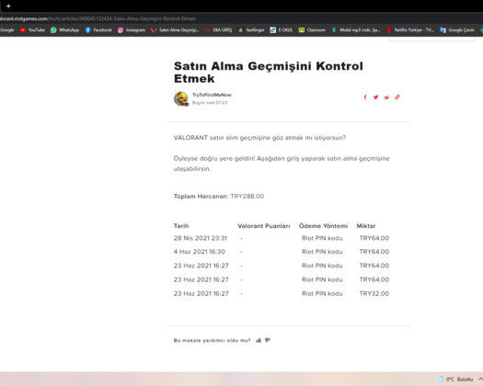Screen dimensions: 483x386
Task: Click the 'VALORANT satın alım geçmişine' paragraph
Action: (x=259, y=138)
